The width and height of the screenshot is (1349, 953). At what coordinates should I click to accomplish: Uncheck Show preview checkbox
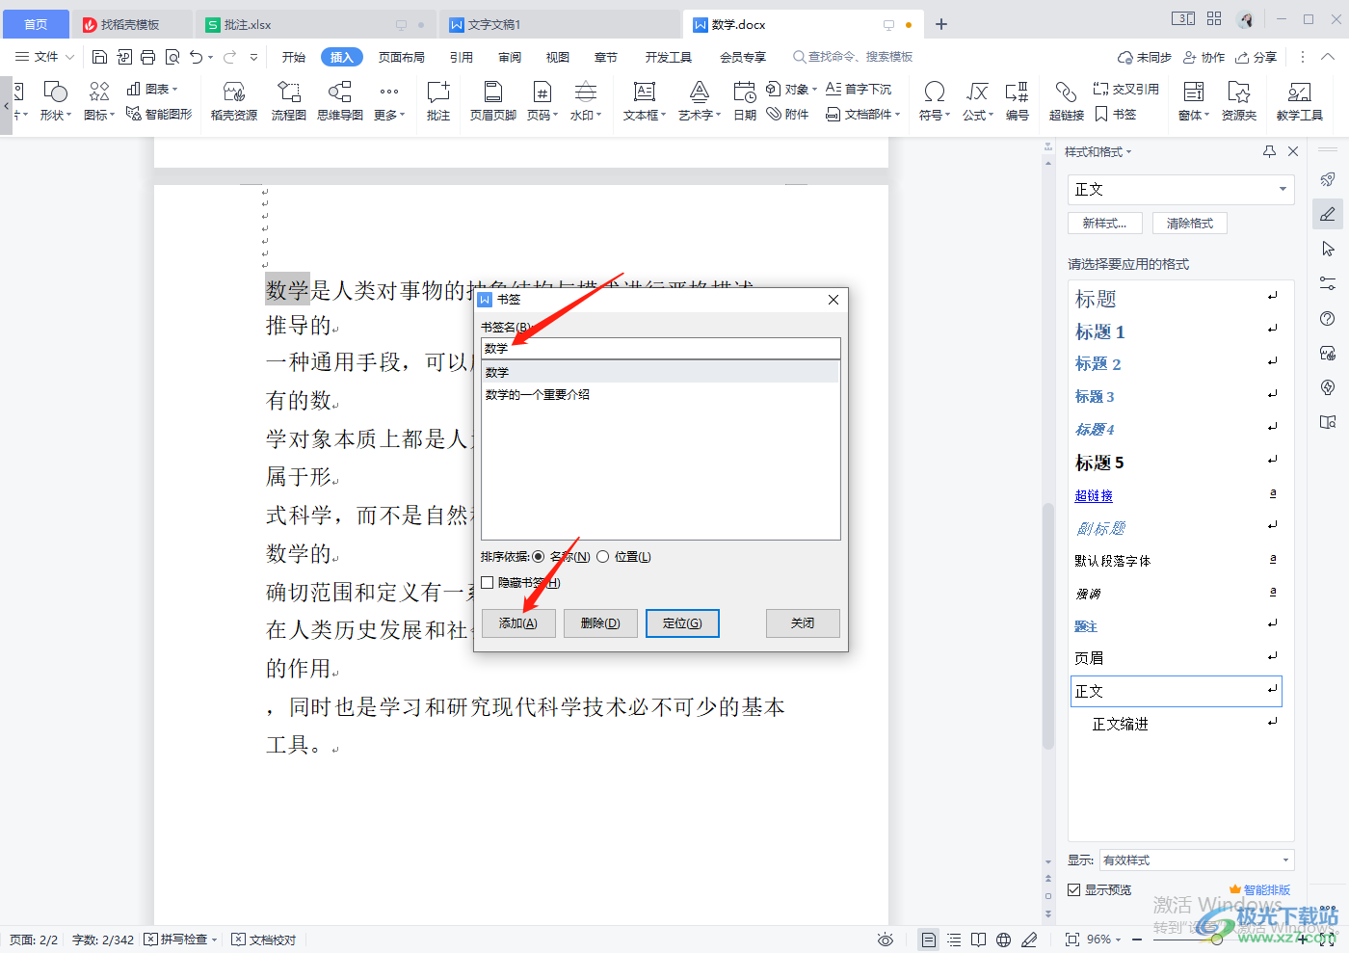[x=1074, y=890]
